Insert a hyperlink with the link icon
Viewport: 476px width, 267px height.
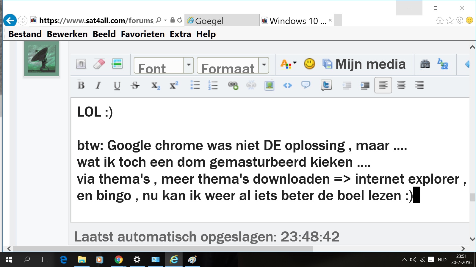coord(233,85)
